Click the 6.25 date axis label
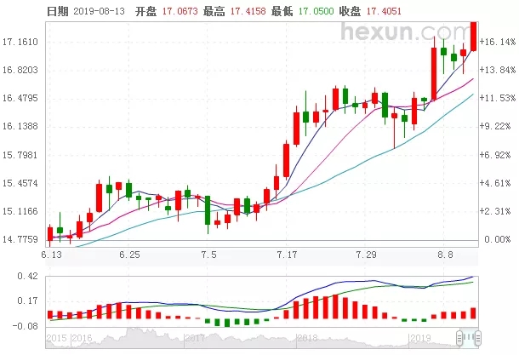This screenshot has width=519, height=355. pyautogui.click(x=129, y=255)
